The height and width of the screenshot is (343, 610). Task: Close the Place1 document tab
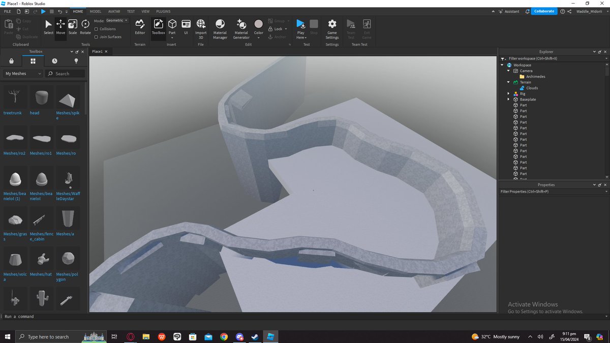107,51
